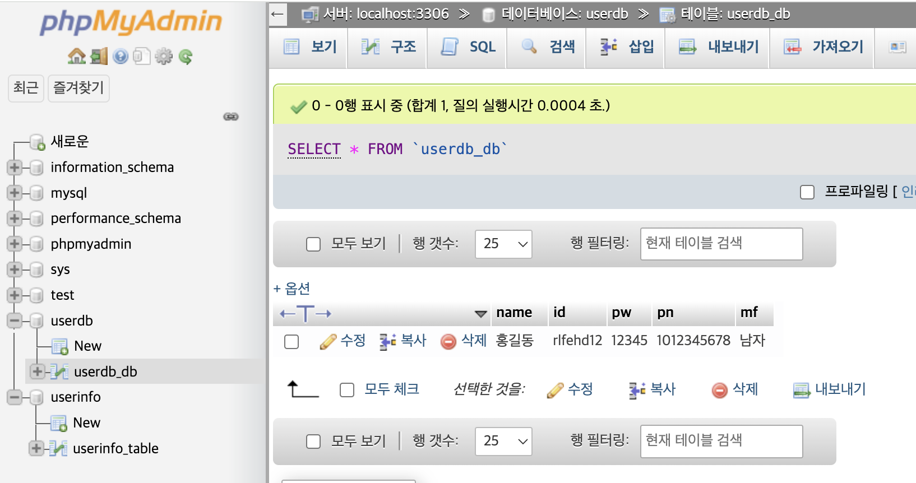Open phpMyAdmin documentation help icon
The image size is (916, 483).
coord(121,56)
